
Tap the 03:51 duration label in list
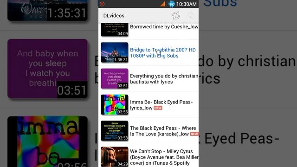123,86
